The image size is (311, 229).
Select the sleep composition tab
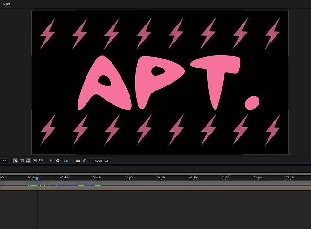[x=7, y=3]
